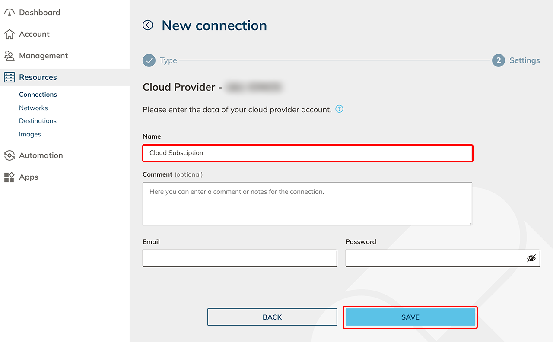
Task: Focus the Name input field
Action: pyautogui.click(x=308, y=153)
